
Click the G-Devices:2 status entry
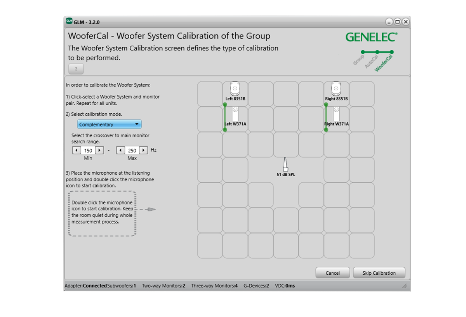tap(256, 286)
